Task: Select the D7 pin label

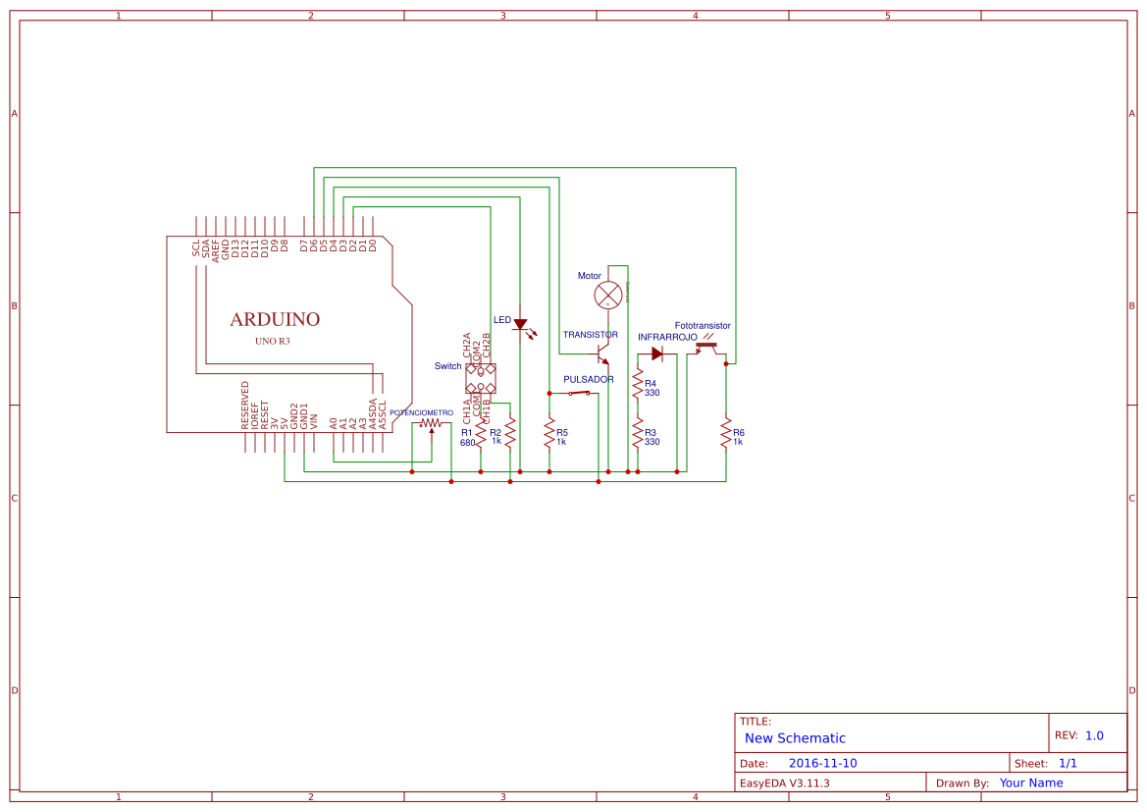Action: (304, 246)
